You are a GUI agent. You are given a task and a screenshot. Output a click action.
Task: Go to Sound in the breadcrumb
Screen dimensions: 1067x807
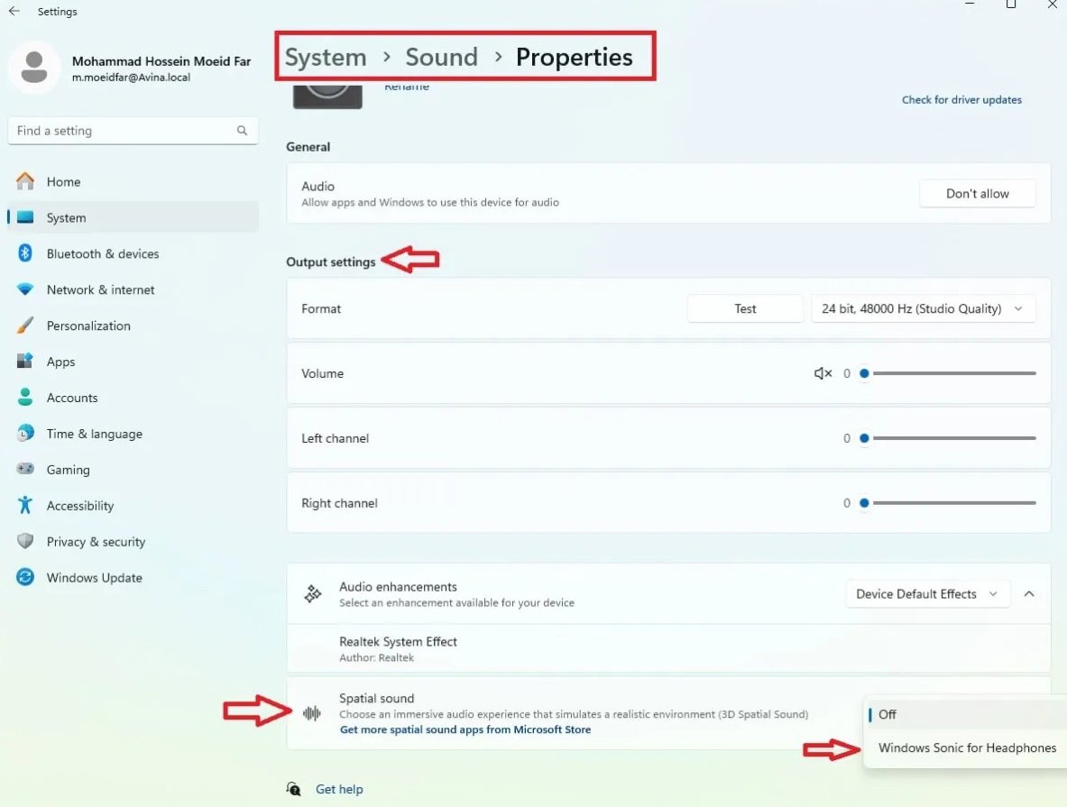point(441,57)
